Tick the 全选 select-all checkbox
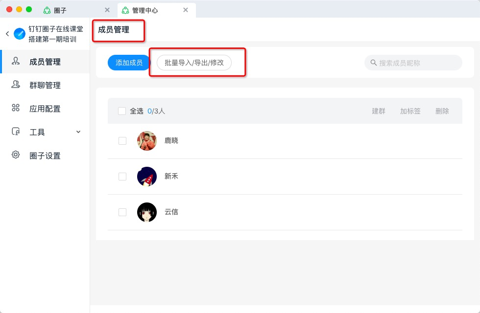480x313 pixels. point(122,111)
